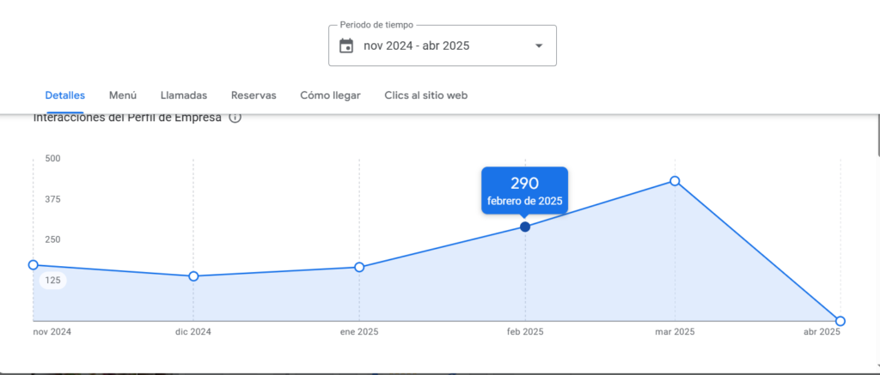Screen dimensions: 880x375
Task: Click the 290 febrero de 2025 tooltip
Action: tap(524, 191)
